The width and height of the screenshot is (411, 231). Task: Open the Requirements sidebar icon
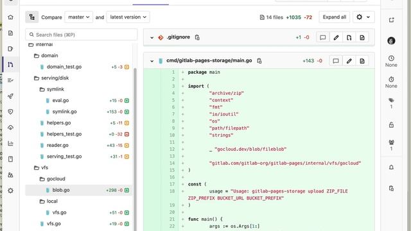[10, 80]
